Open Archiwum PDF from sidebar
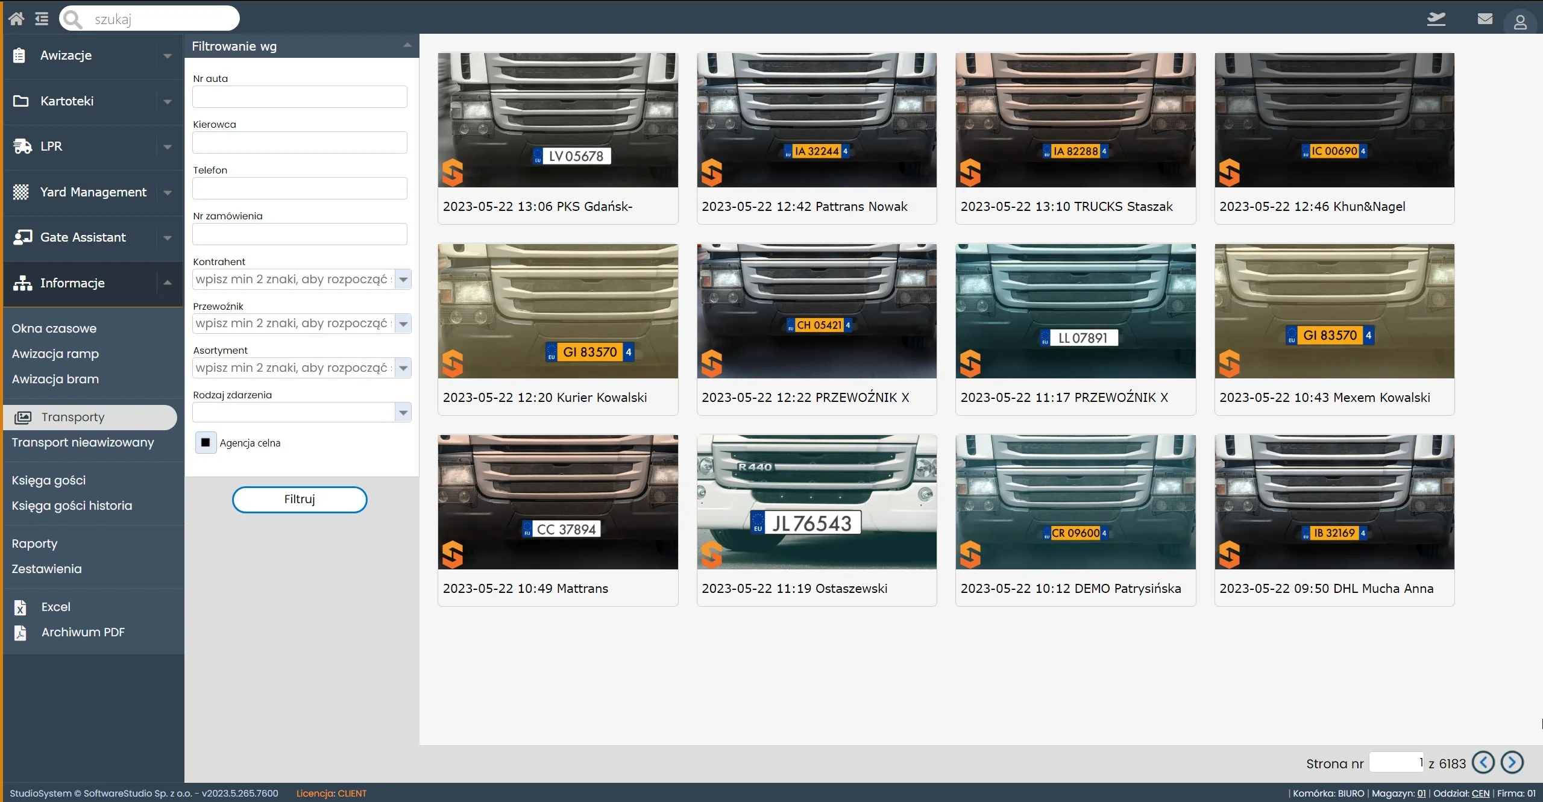Viewport: 1543px width, 802px height. pos(83,632)
